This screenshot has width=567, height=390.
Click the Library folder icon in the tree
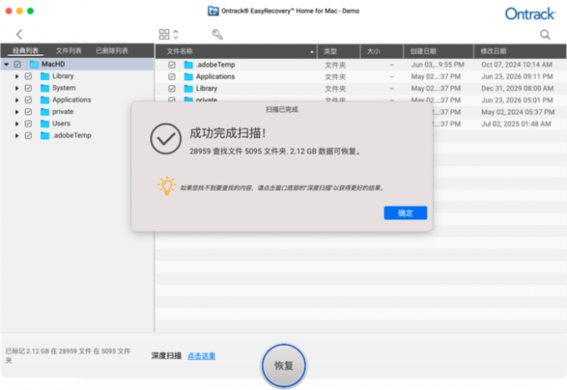pyautogui.click(x=45, y=77)
